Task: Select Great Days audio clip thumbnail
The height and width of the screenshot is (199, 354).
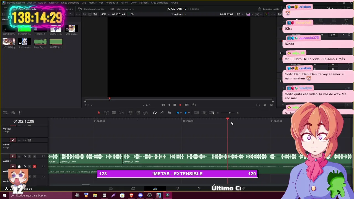Action: (40, 42)
